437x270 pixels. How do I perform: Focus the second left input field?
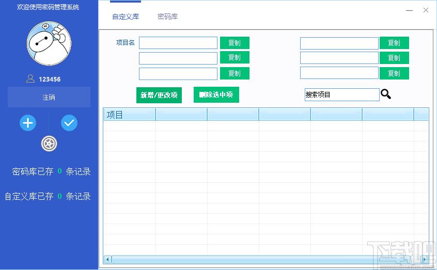178,58
